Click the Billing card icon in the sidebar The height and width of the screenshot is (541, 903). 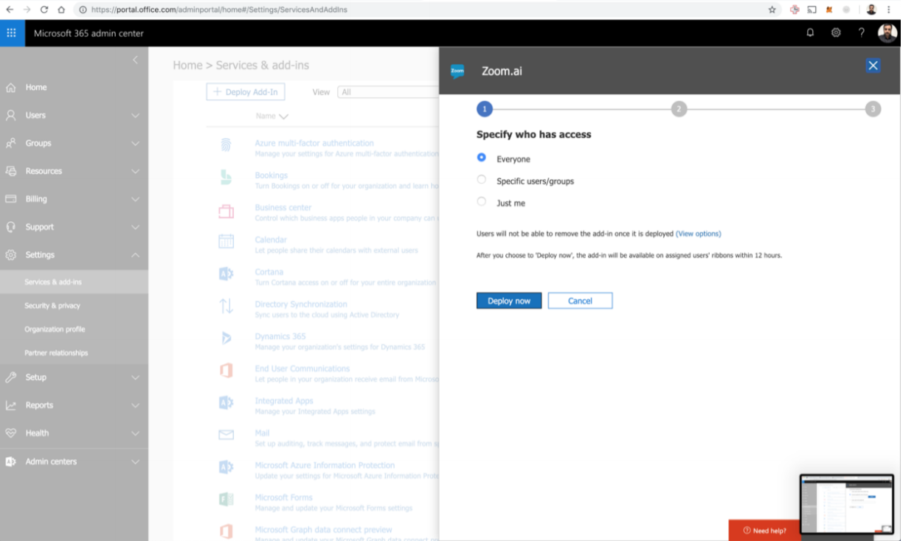coord(11,199)
